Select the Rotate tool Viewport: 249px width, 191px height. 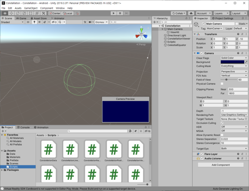pos(18,13)
